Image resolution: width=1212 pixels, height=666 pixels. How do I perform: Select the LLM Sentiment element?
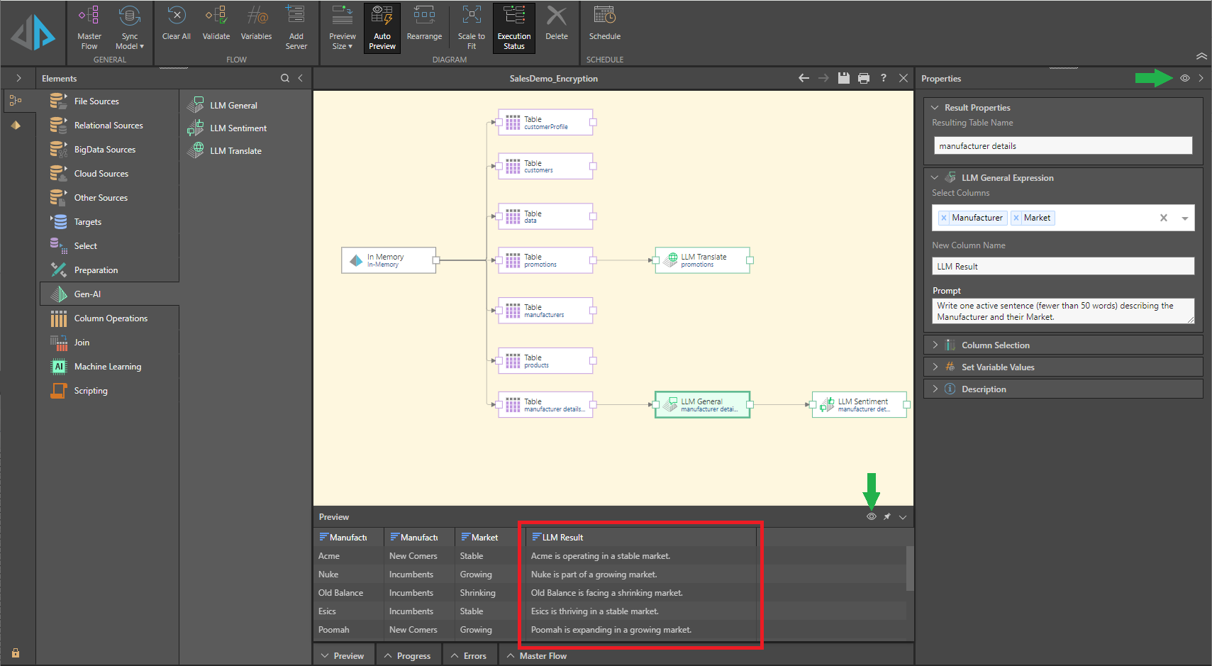(238, 128)
